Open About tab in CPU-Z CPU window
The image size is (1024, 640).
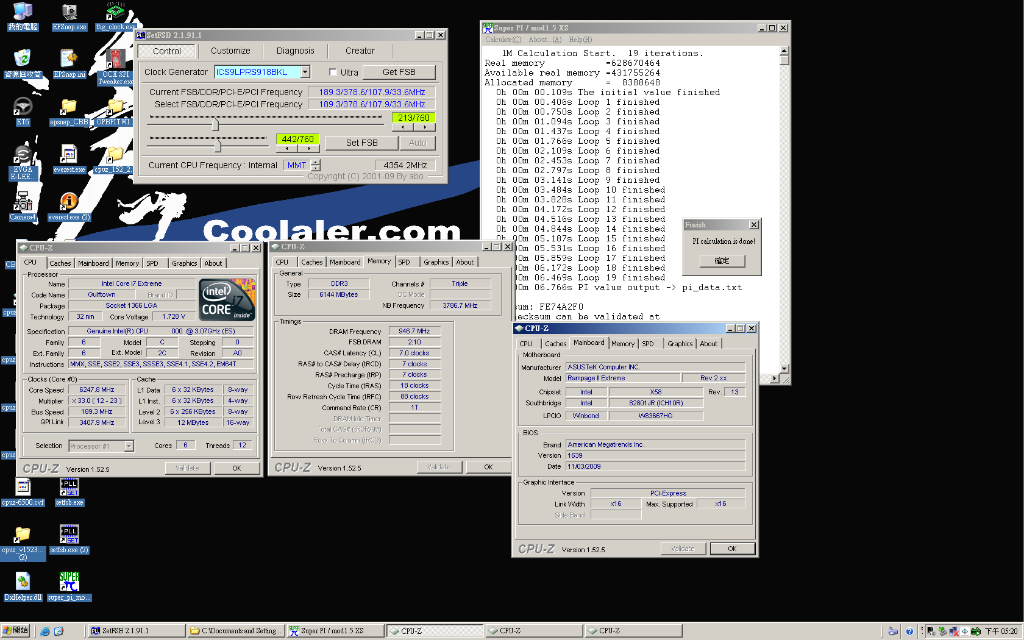click(x=213, y=263)
